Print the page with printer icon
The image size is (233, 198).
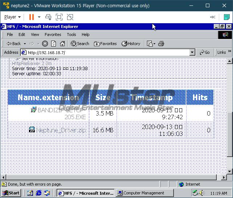point(161,44)
